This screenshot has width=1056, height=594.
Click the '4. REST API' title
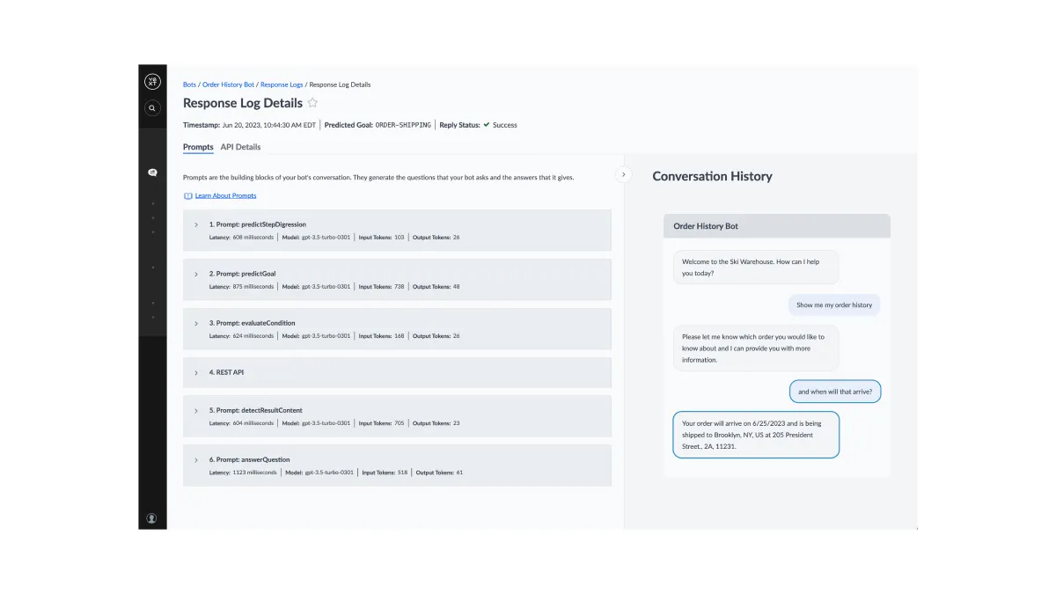click(227, 372)
